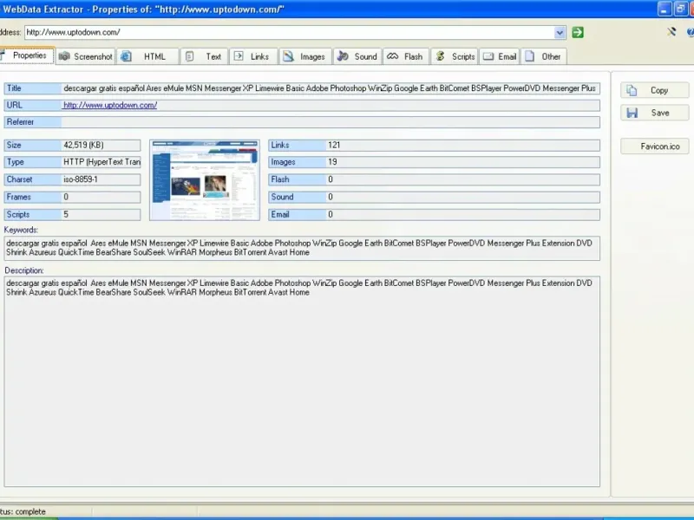Open the Links tab
Screen dimensions: 694x520
(x=253, y=56)
